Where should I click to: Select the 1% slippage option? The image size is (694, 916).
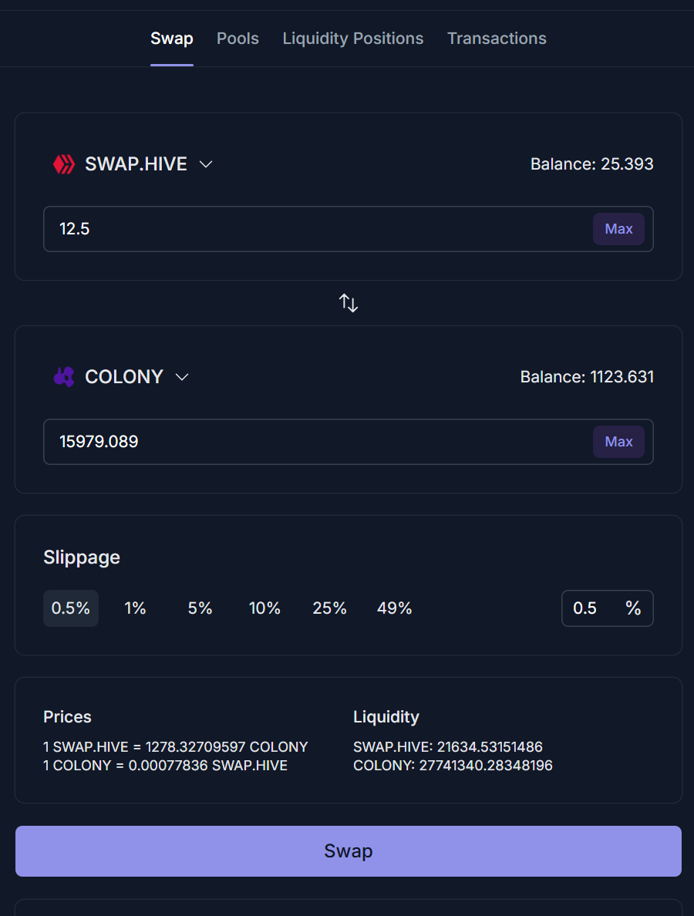click(x=135, y=608)
